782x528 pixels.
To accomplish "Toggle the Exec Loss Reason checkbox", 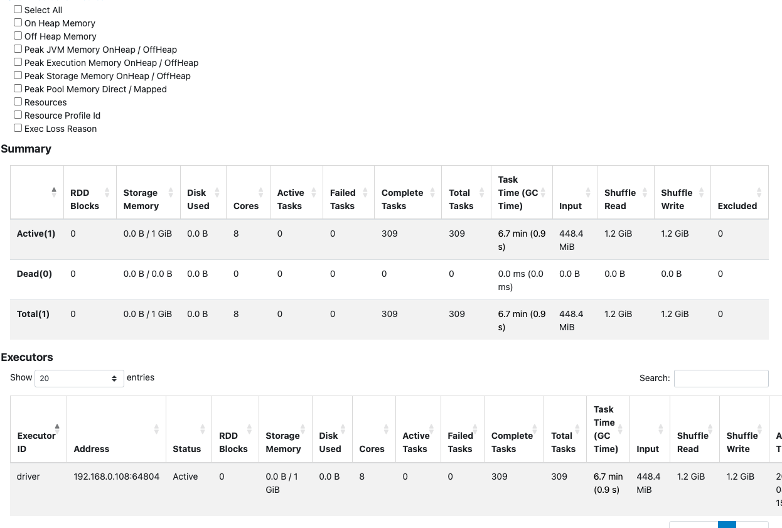I will click(x=18, y=128).
